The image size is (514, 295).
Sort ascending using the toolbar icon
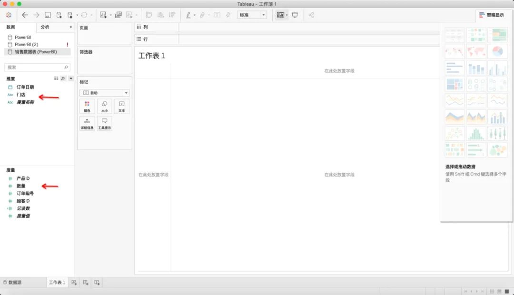pyautogui.click(x=161, y=15)
